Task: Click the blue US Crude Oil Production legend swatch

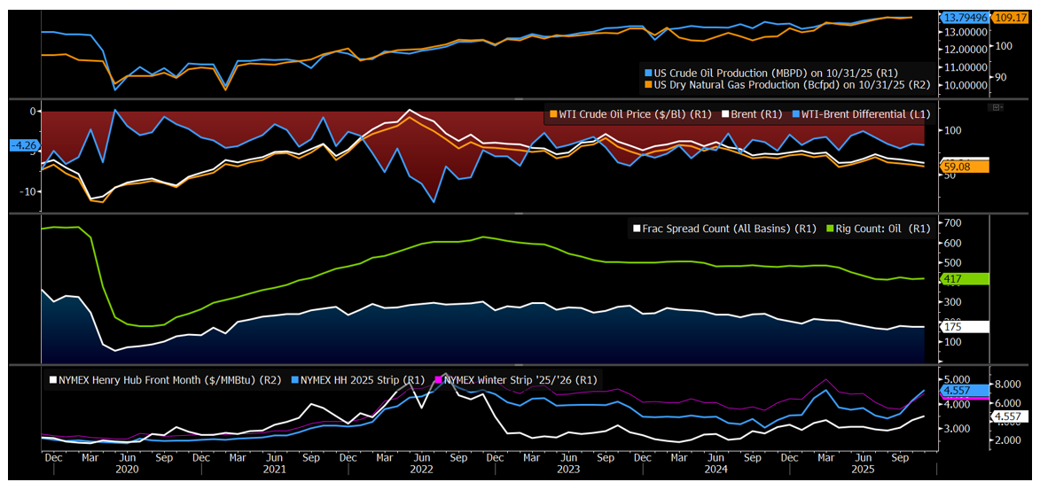Action: [x=648, y=73]
